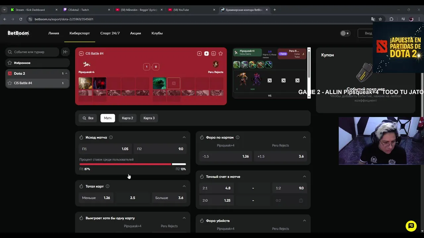
Task: Open a new browser tab
Action: click(275, 10)
